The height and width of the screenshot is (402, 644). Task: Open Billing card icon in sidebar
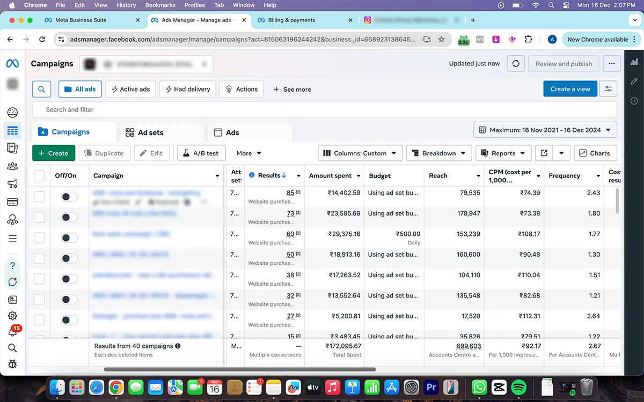pyautogui.click(x=12, y=202)
